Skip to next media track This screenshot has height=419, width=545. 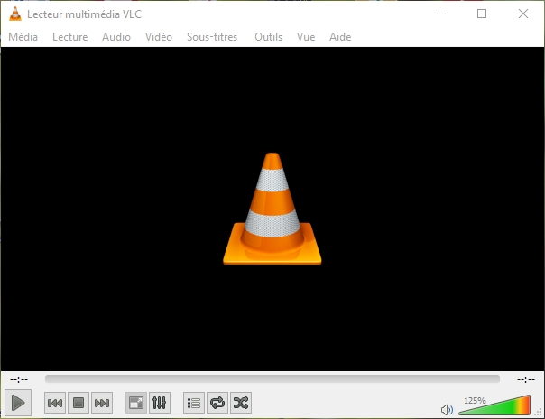102,403
